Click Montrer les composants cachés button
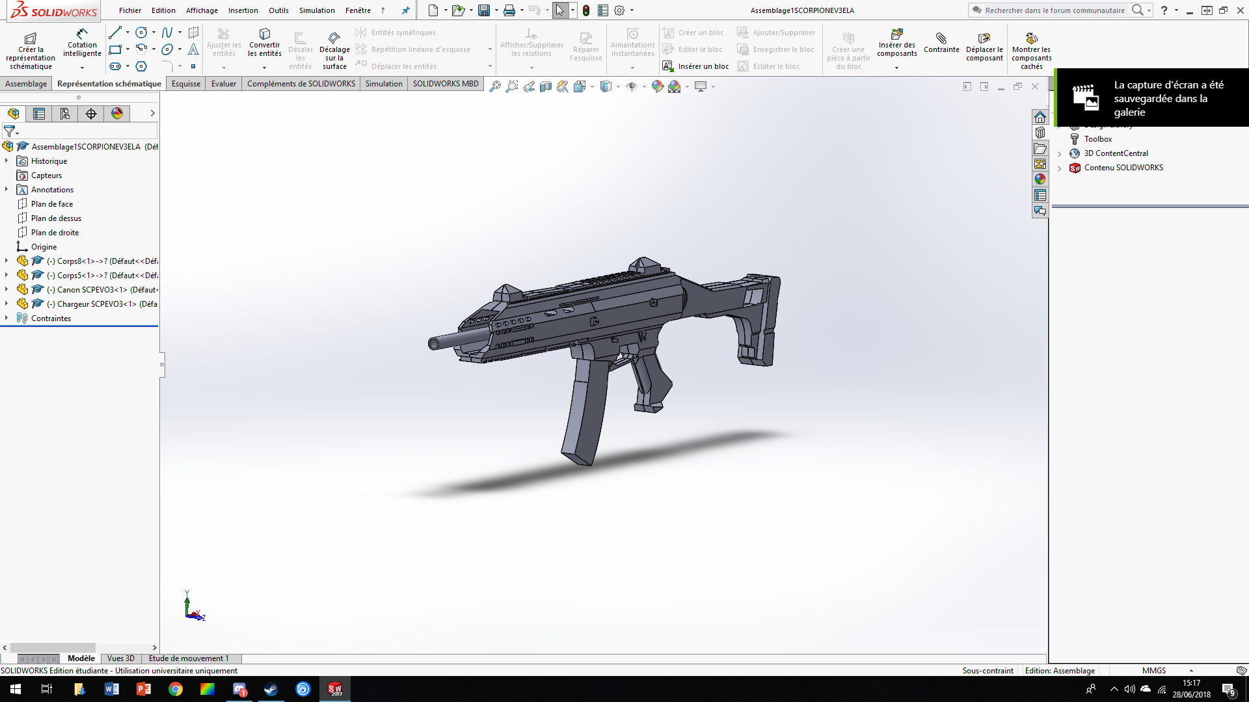The width and height of the screenshot is (1249, 702). [x=1032, y=51]
